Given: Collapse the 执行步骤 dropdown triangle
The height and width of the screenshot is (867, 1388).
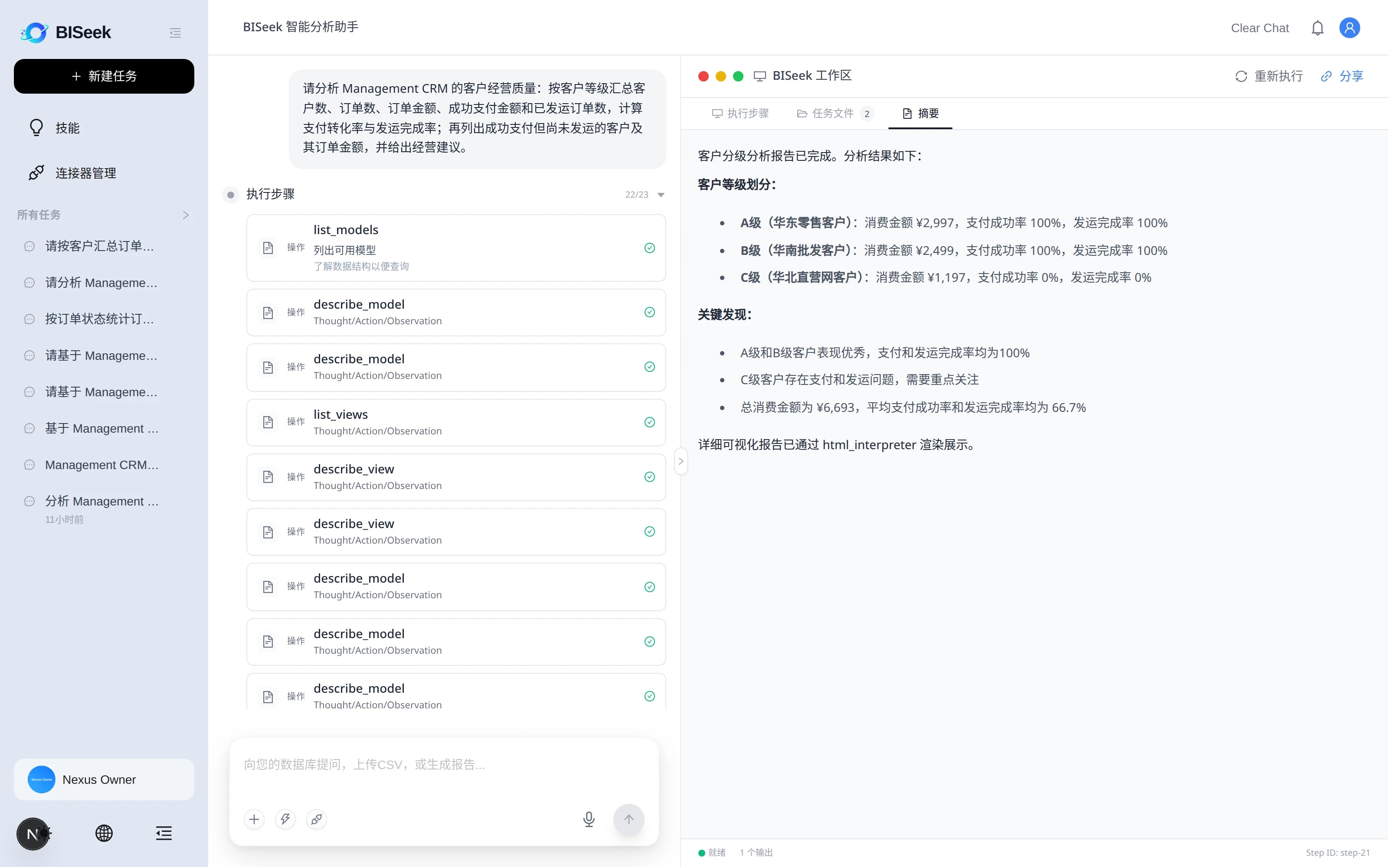Looking at the screenshot, I should [x=661, y=195].
